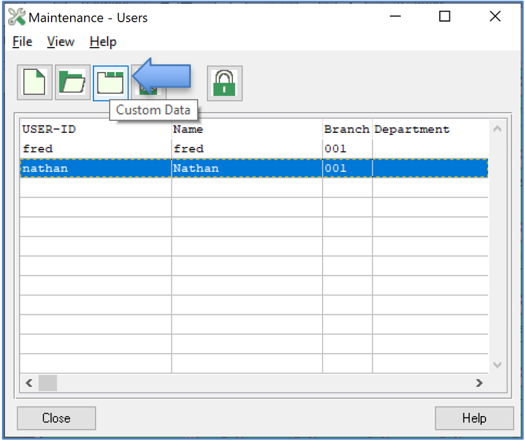Click the vertical scrollbar down arrow
The image size is (525, 441).
coord(498,365)
